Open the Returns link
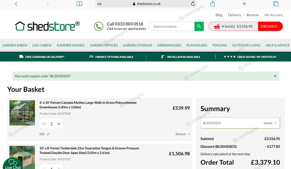Viewport: 291px width, 169px height. pos(253,15)
